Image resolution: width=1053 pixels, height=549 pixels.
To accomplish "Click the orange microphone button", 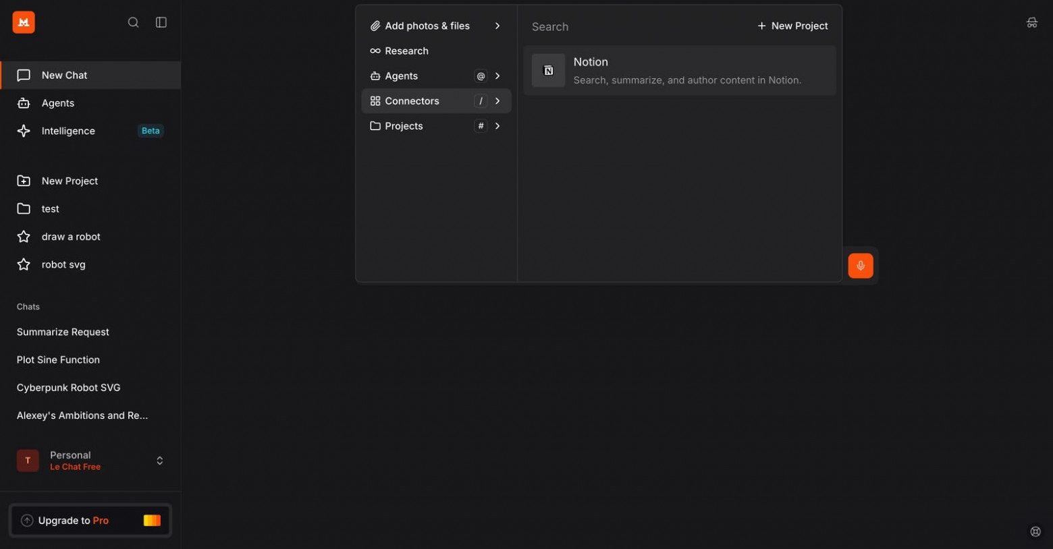I will [x=860, y=266].
